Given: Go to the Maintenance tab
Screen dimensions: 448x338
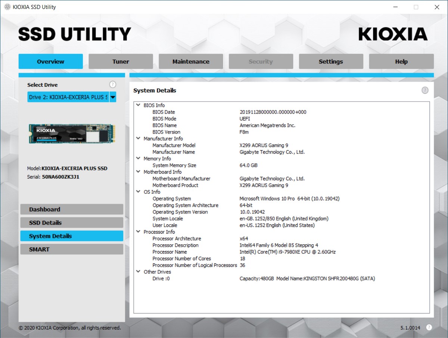Looking at the screenshot, I should 191,62.
